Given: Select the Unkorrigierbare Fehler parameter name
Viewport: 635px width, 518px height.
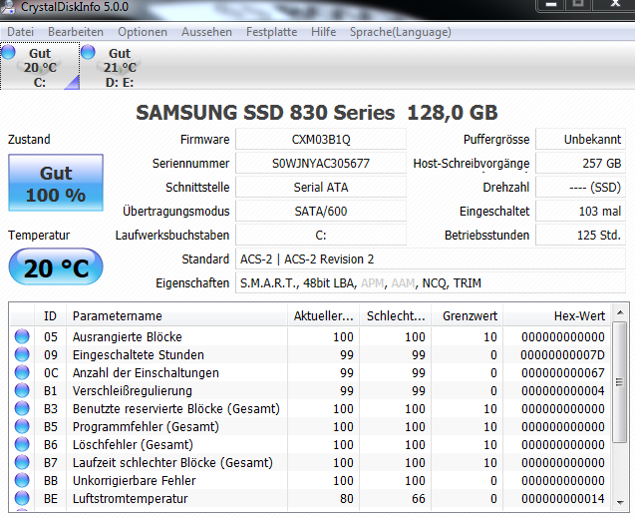Looking at the screenshot, I should (134, 480).
